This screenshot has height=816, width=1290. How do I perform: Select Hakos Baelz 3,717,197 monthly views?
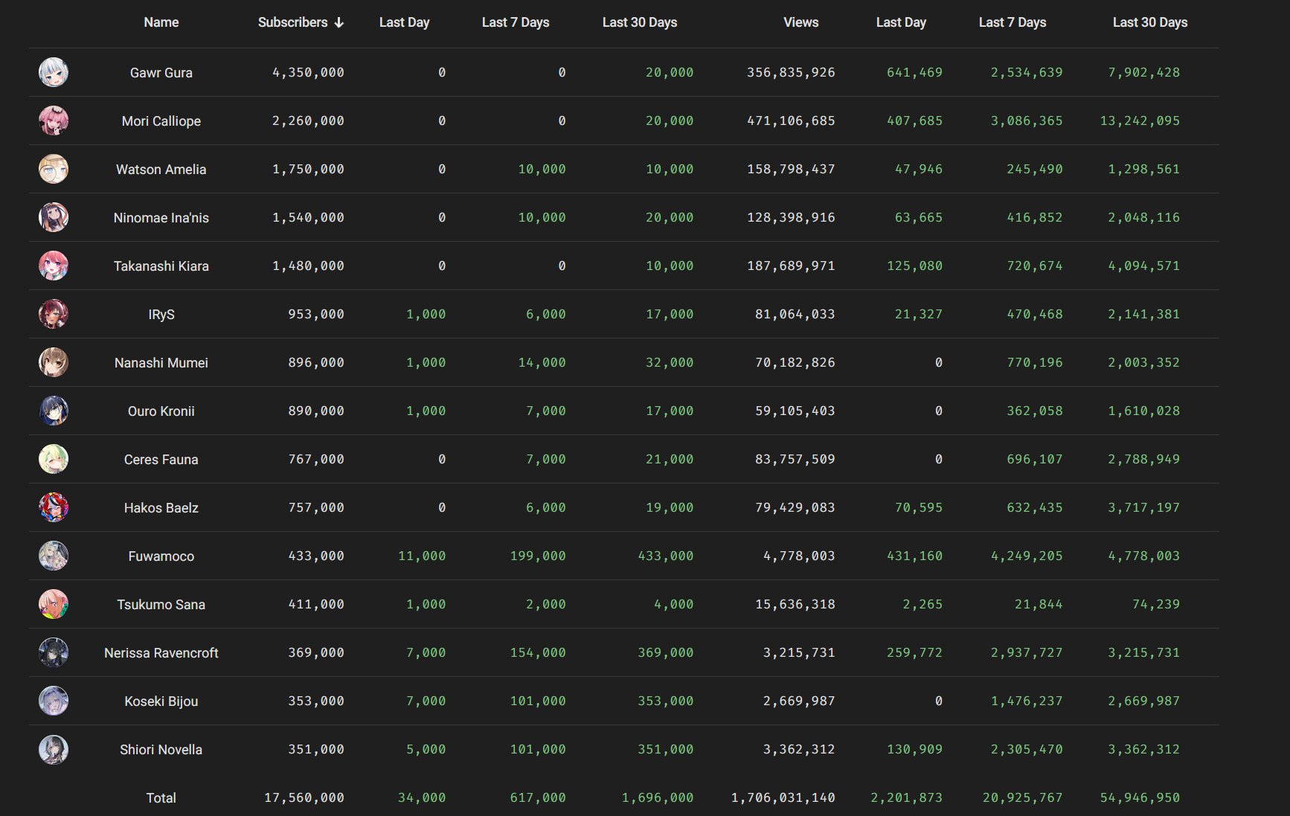[1143, 507]
